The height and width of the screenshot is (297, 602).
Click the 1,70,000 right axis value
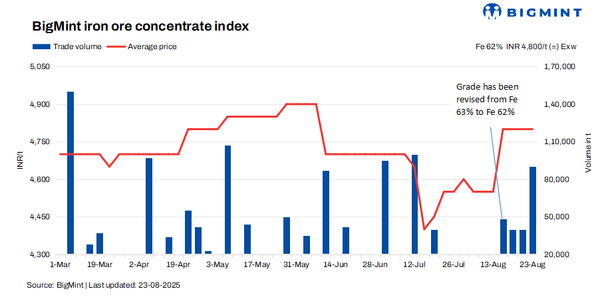point(559,67)
